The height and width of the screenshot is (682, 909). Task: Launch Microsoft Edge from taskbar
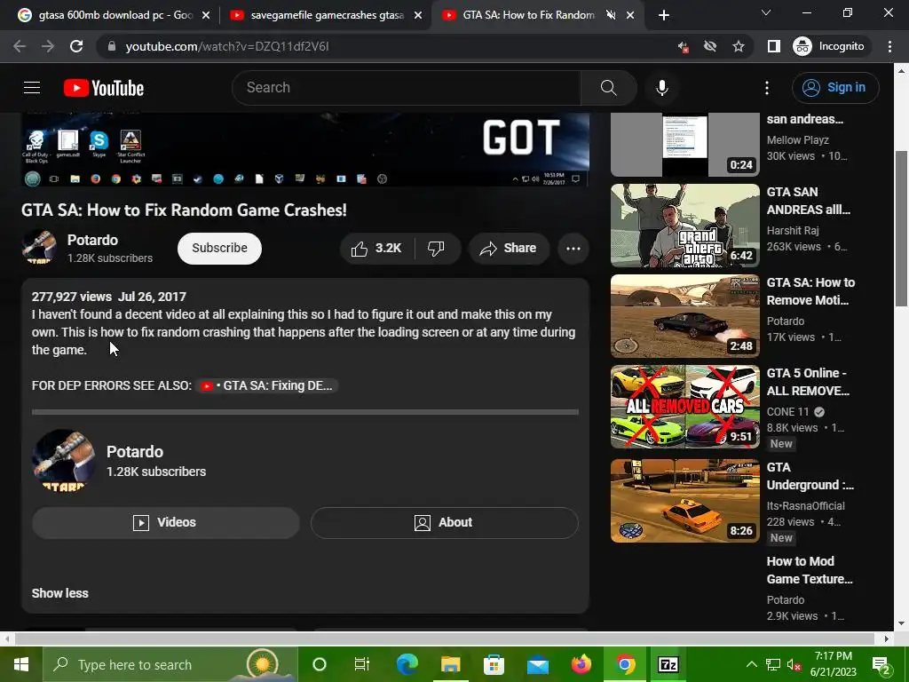[407, 664]
